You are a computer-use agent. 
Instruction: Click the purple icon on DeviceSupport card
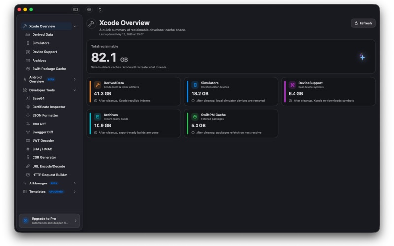pos(292,85)
